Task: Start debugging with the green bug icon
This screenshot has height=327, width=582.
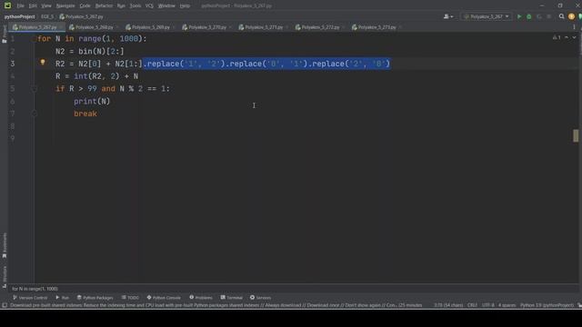Action: 529,16
